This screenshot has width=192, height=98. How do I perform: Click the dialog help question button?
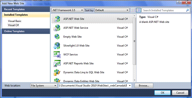pyautogui.click(x=179, y=3)
